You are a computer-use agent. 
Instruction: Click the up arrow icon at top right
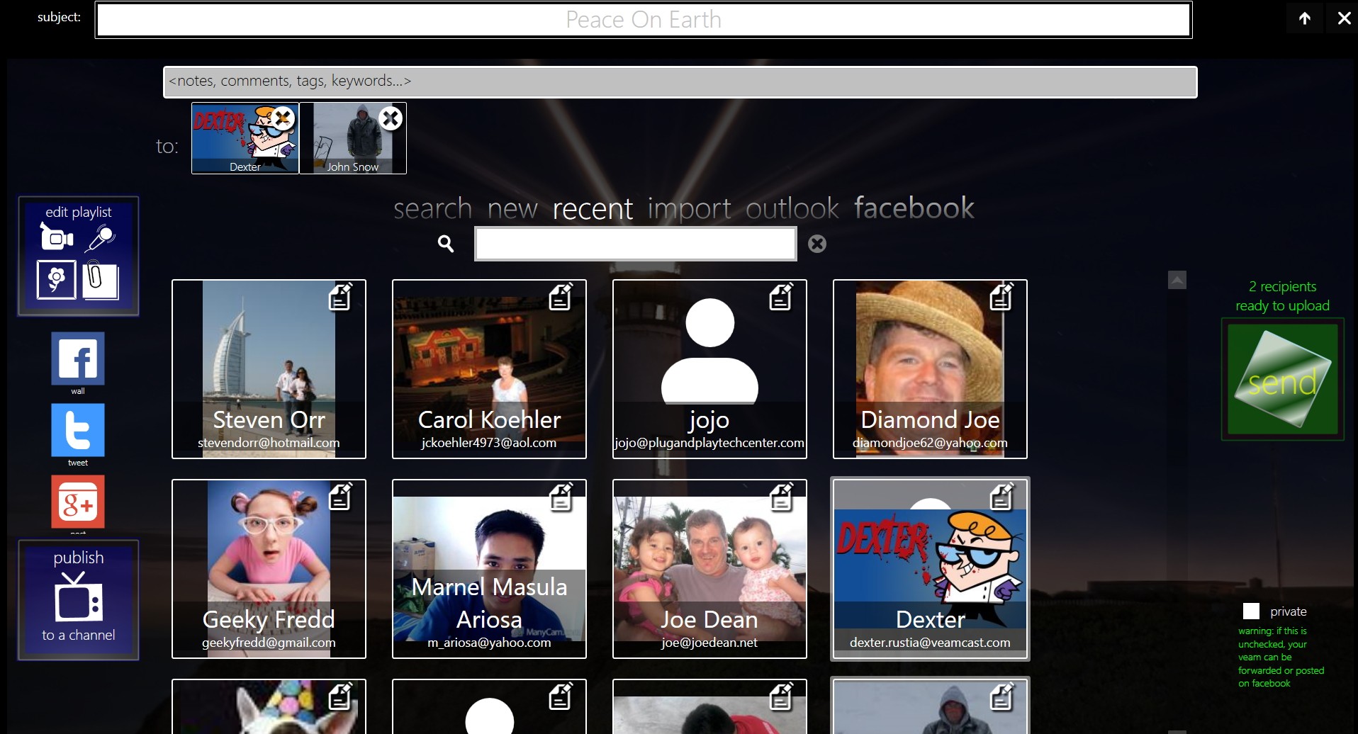[x=1304, y=18]
